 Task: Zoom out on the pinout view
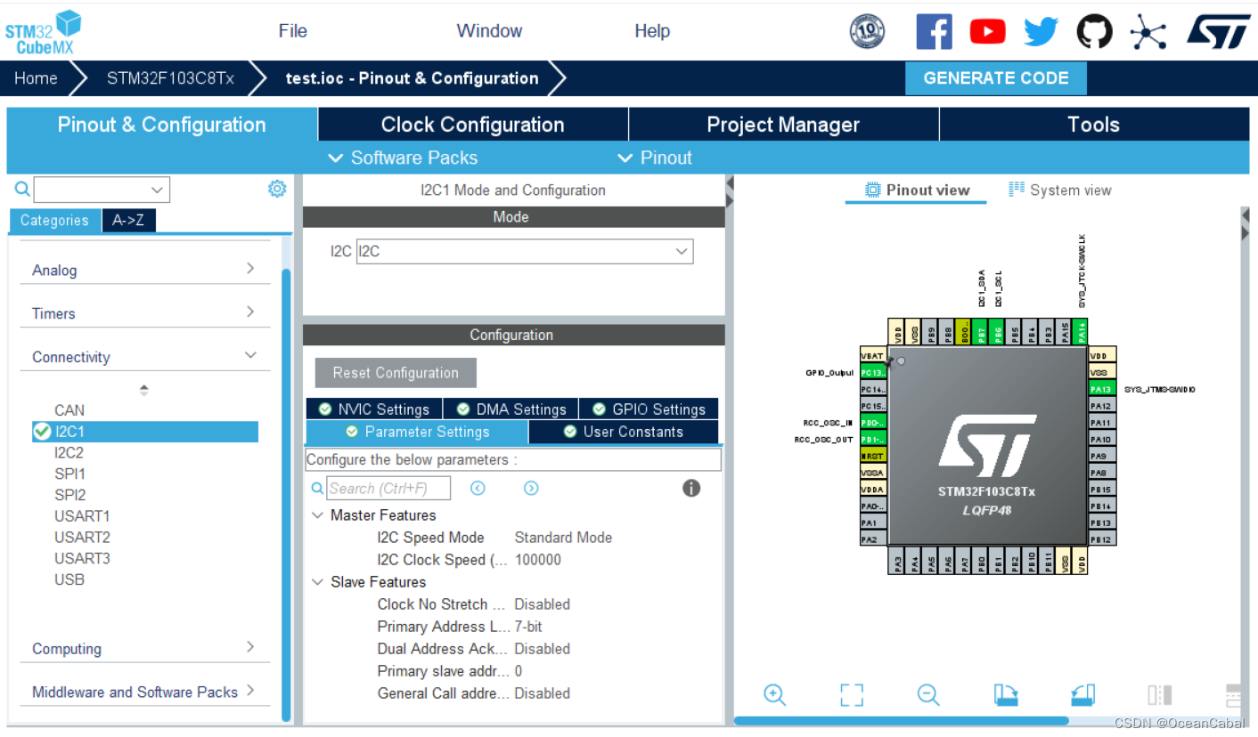coord(928,695)
